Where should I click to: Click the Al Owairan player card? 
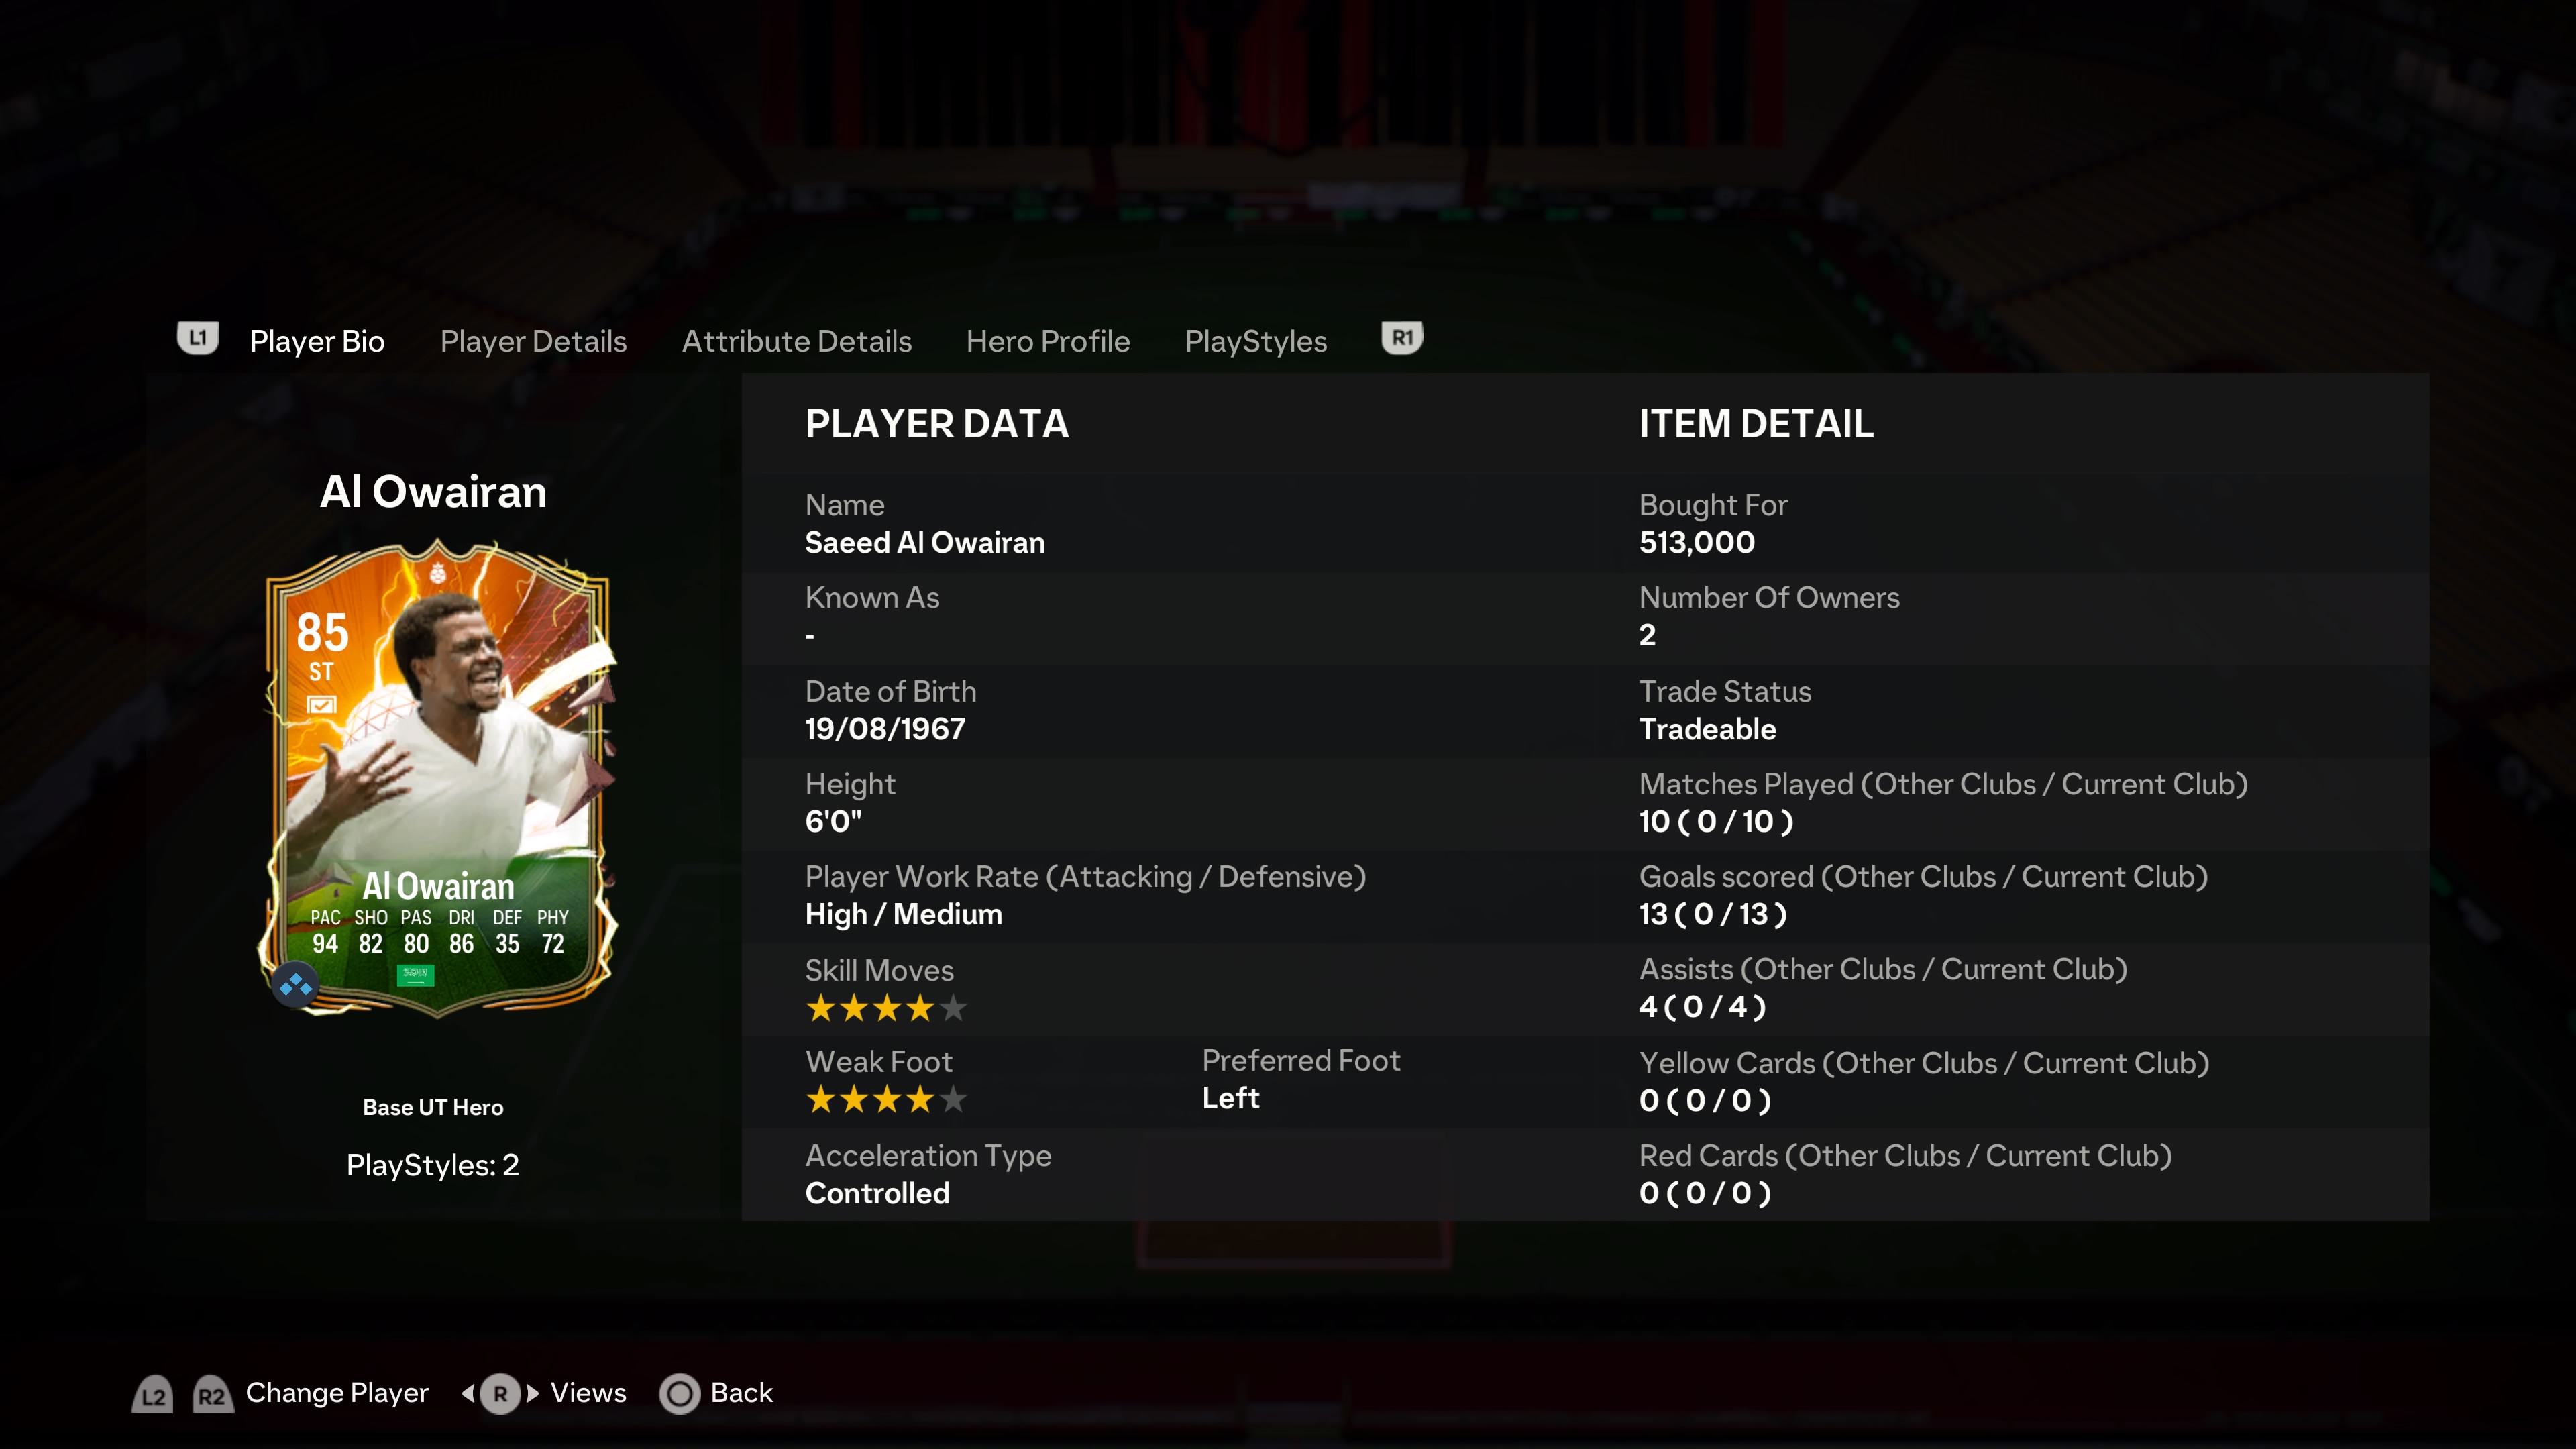(x=438, y=778)
